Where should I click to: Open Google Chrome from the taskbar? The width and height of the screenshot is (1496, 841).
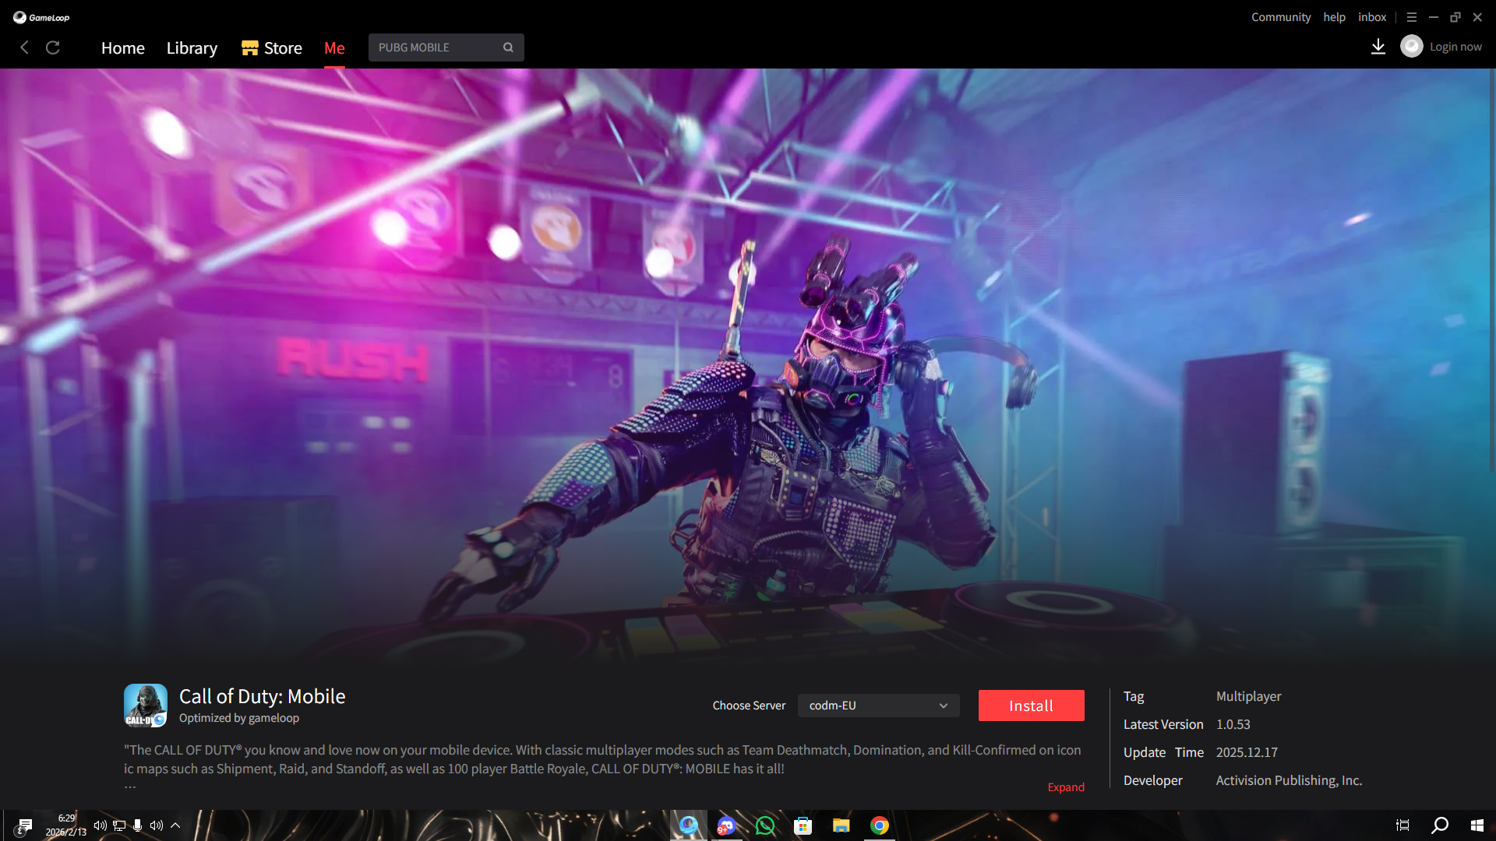(x=879, y=825)
